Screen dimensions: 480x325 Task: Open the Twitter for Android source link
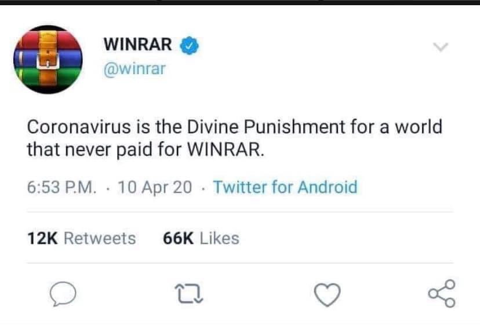click(285, 187)
